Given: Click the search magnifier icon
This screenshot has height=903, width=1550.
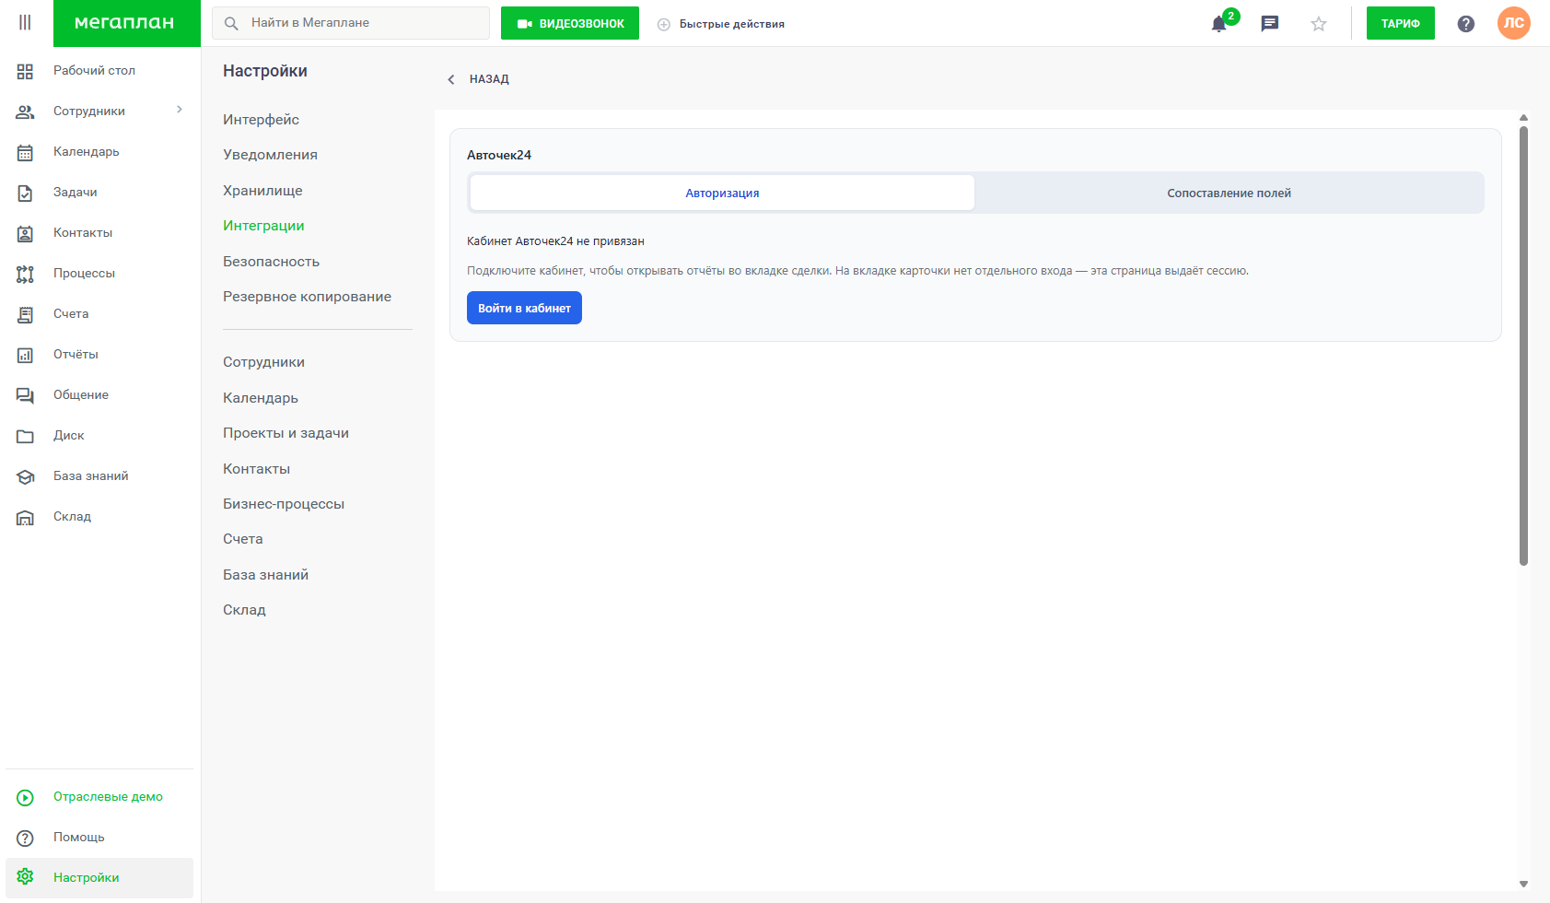Looking at the screenshot, I should pyautogui.click(x=231, y=23).
